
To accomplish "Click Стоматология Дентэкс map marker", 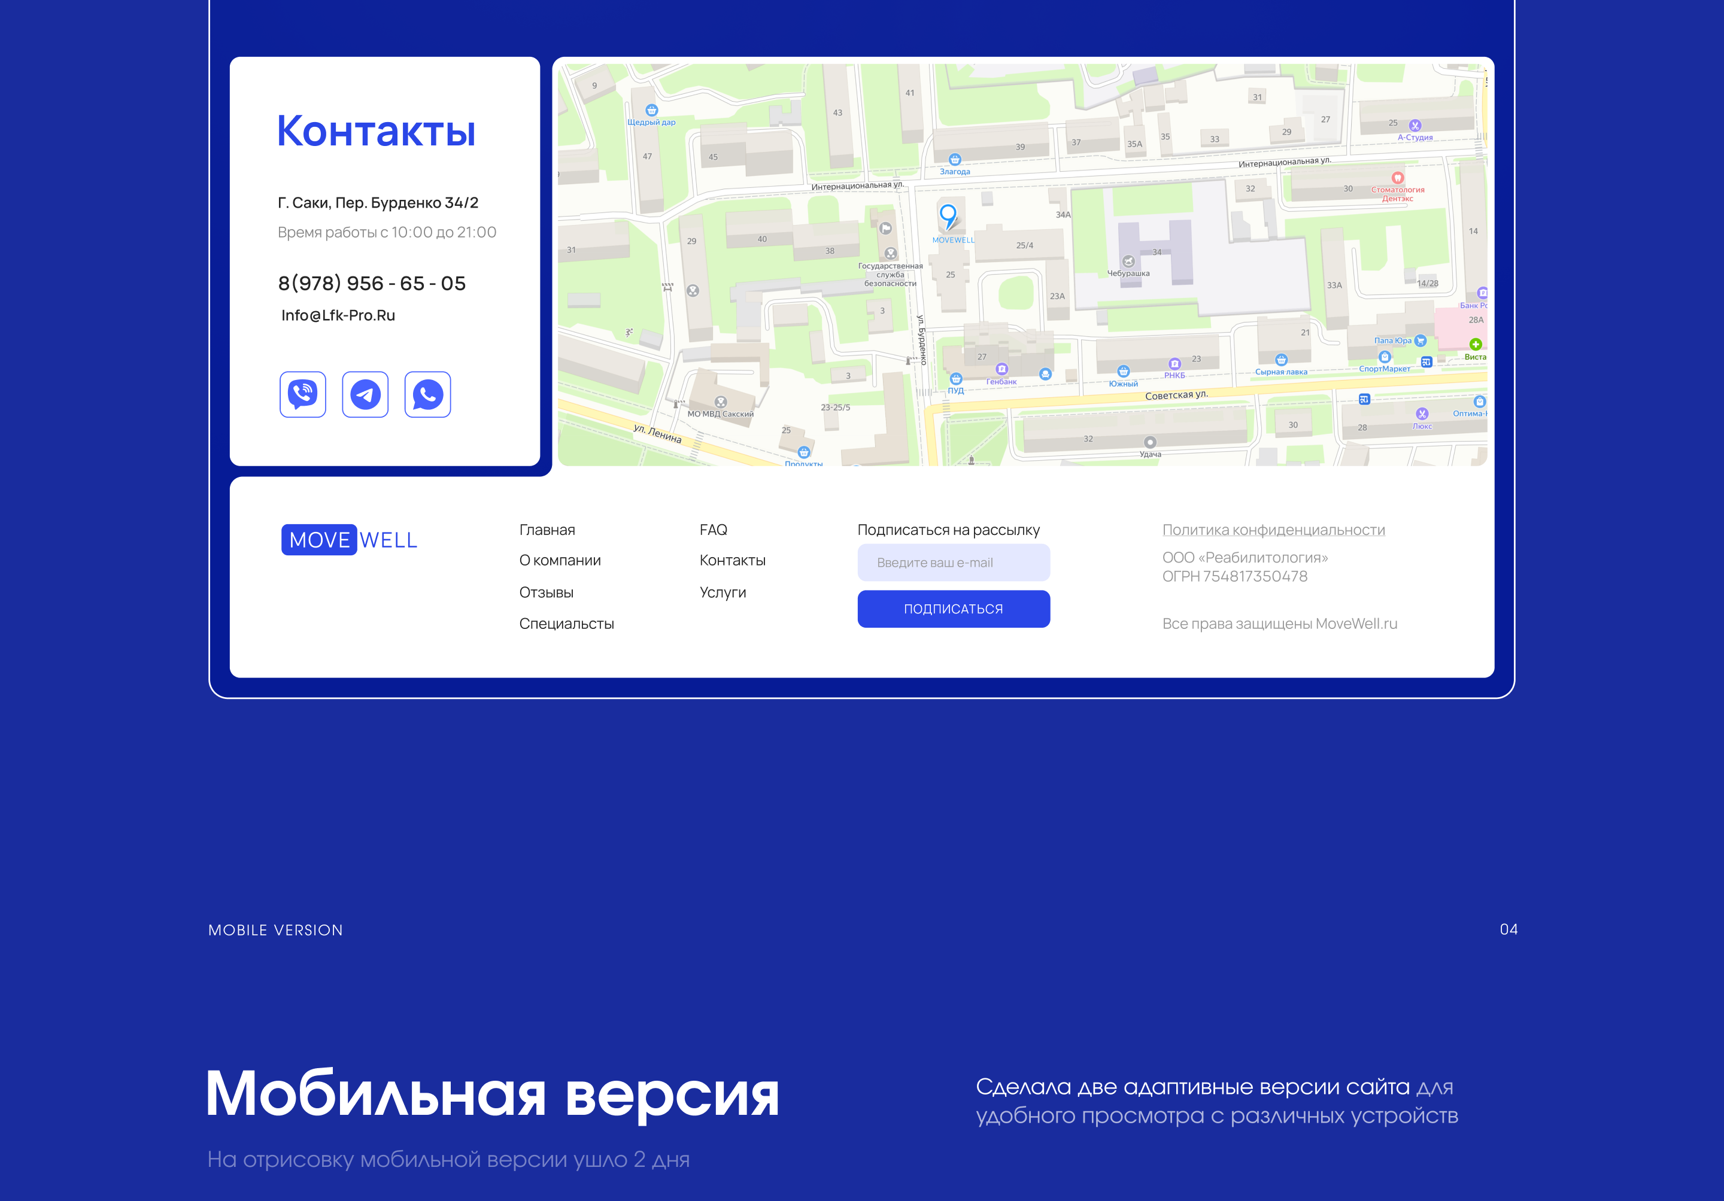I will coord(1397,179).
